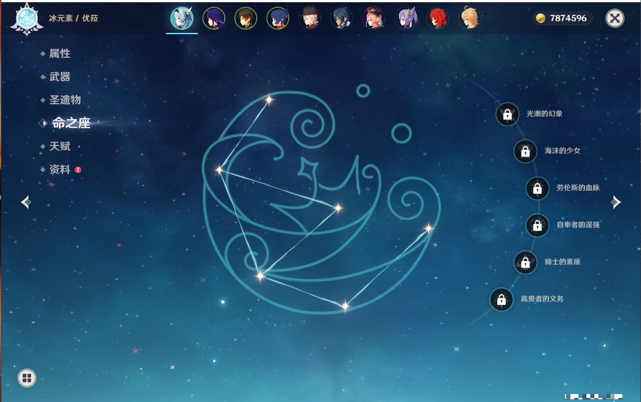This screenshot has height=402, width=641.
Task: Open the 资料 profile tab
Action: pyautogui.click(x=59, y=169)
